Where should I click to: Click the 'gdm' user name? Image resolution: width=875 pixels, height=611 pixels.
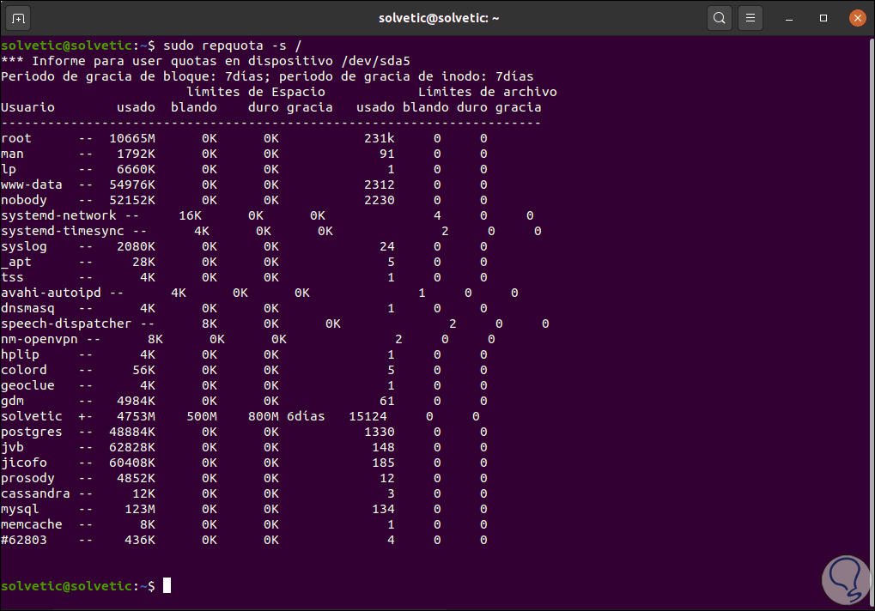point(12,401)
